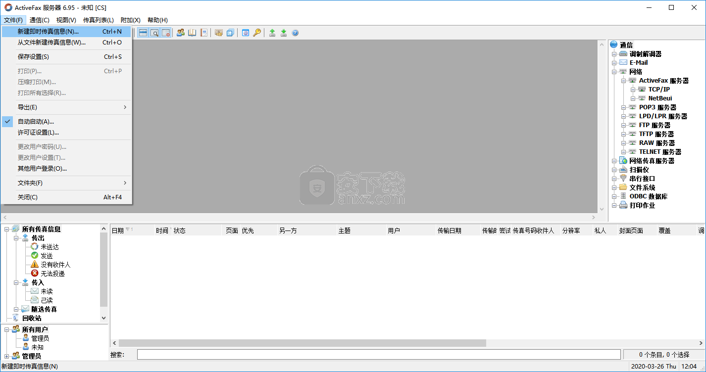Select the TCP/IP node in tree
This screenshot has width=706, height=372.
pyautogui.click(x=659, y=90)
